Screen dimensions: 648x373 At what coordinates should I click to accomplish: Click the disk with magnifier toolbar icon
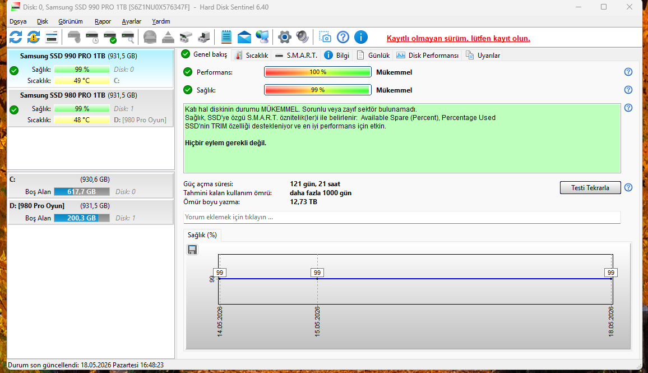(x=128, y=37)
